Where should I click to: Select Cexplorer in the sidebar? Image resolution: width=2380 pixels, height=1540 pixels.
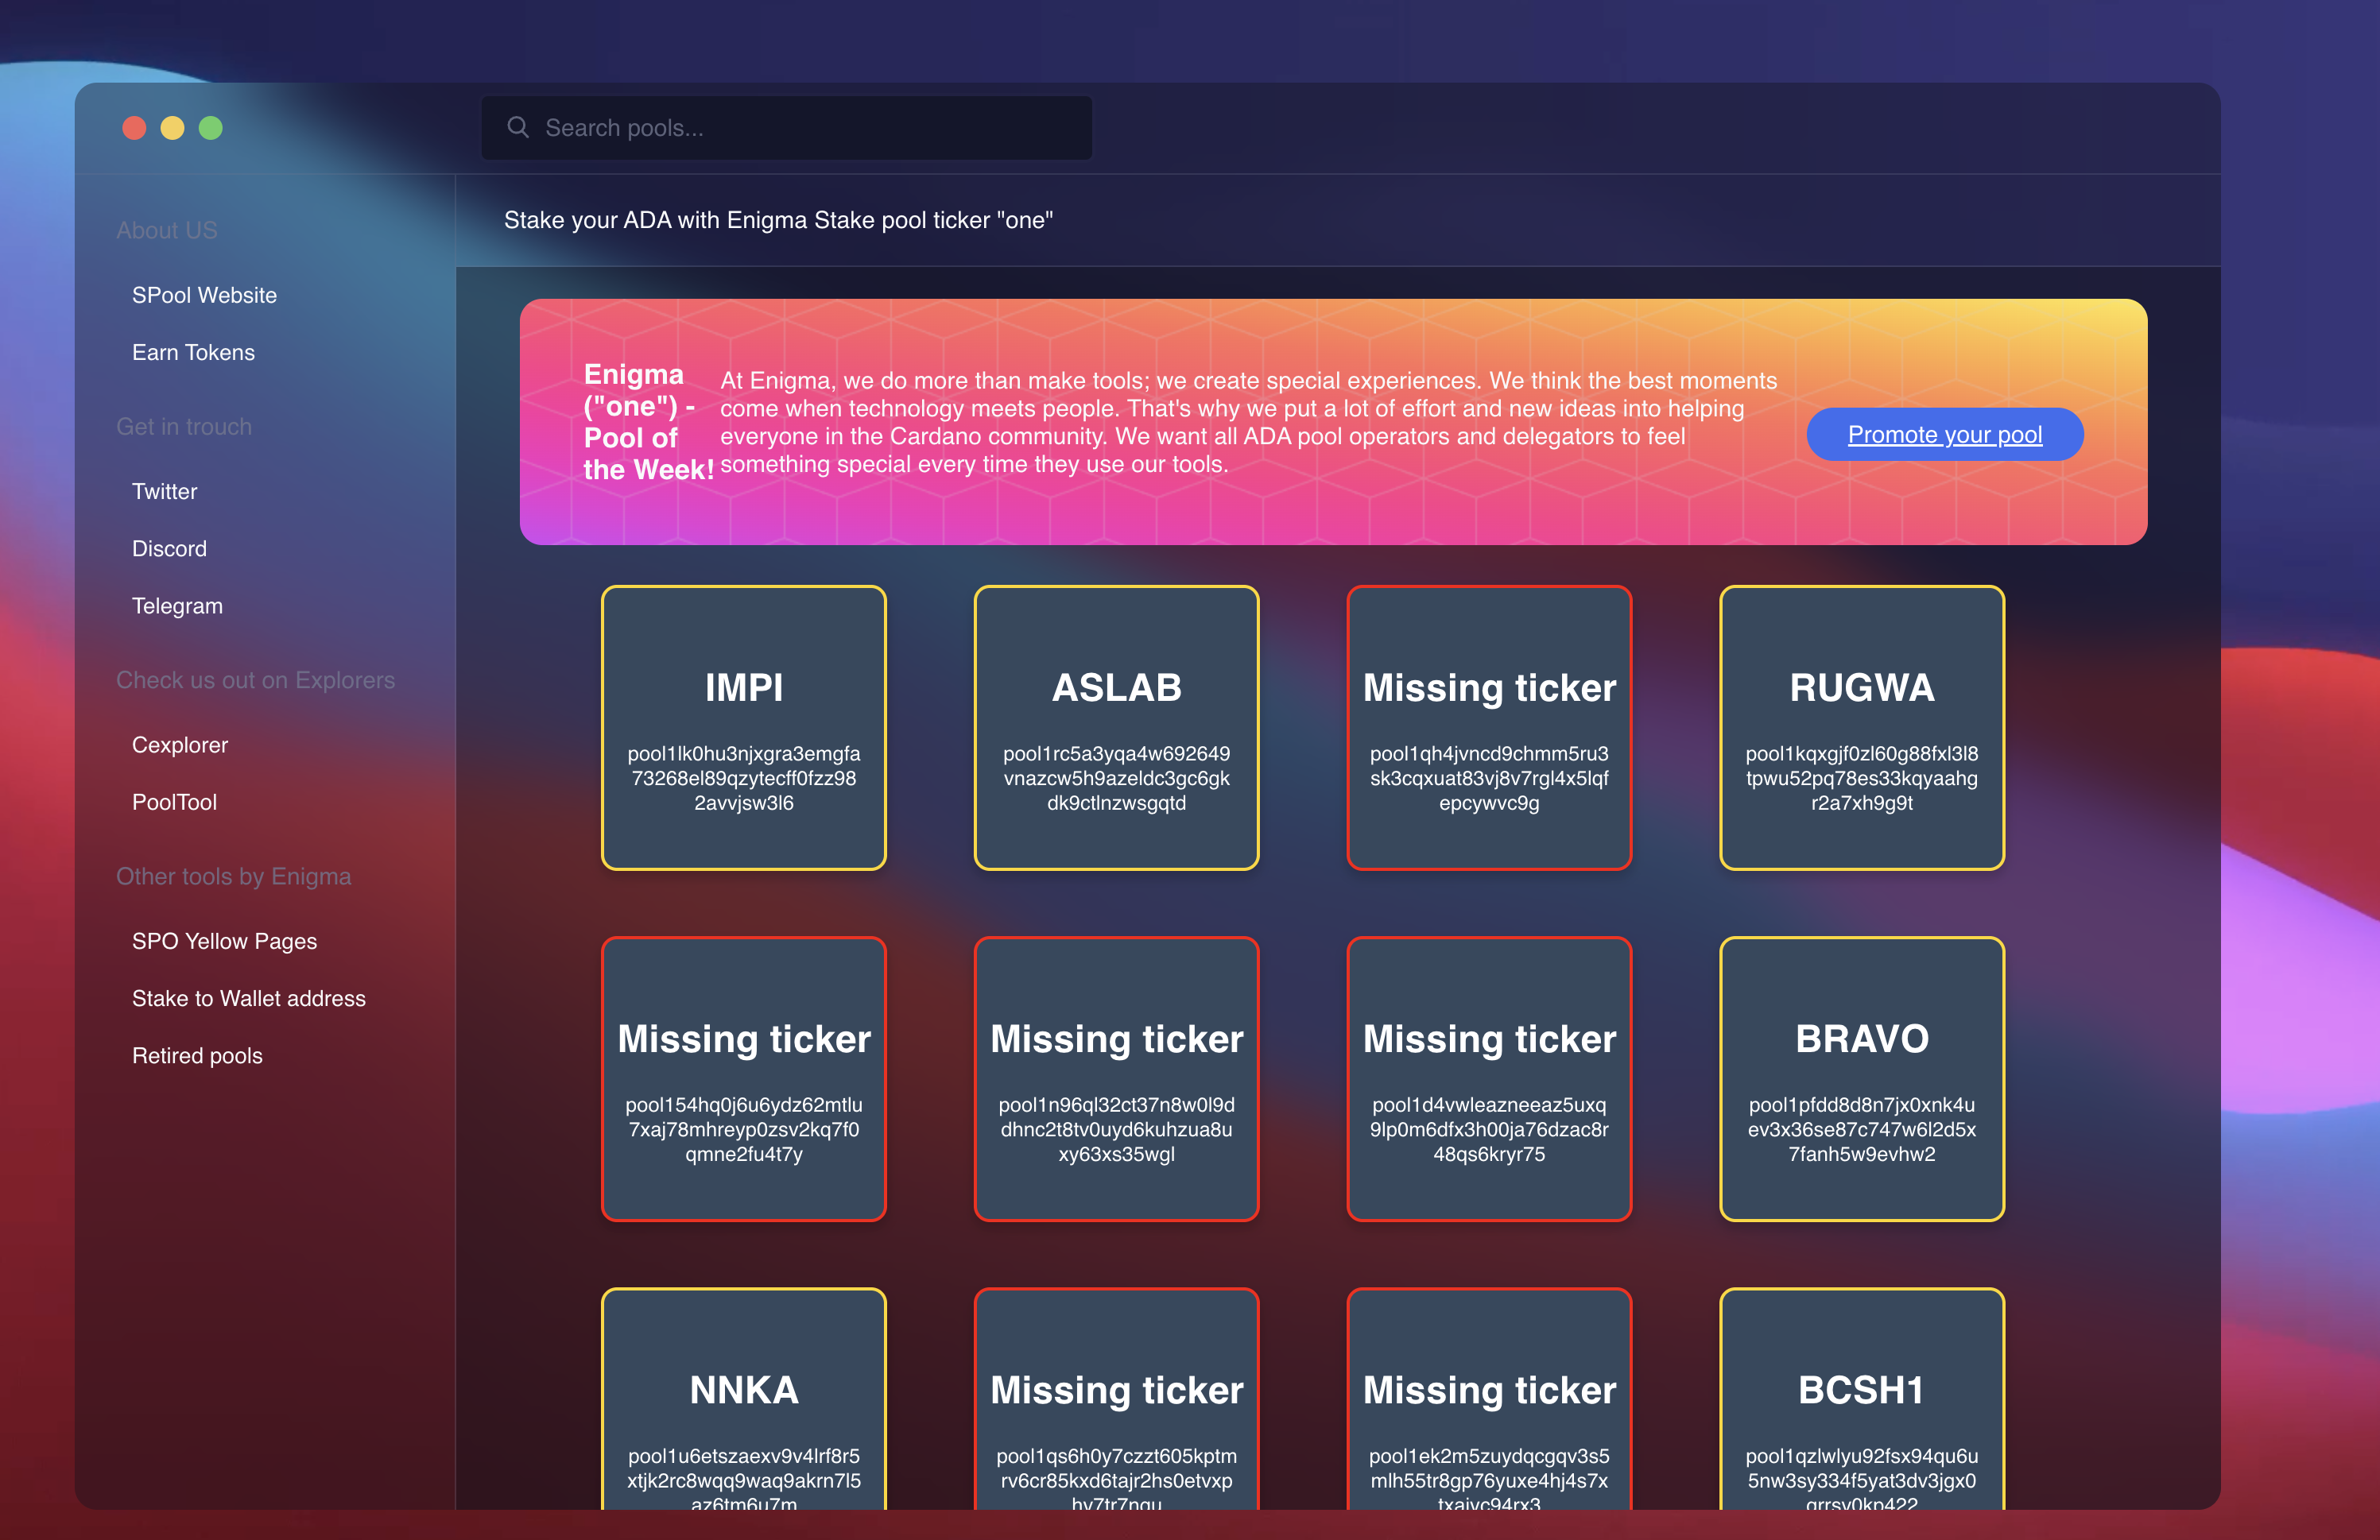180,745
